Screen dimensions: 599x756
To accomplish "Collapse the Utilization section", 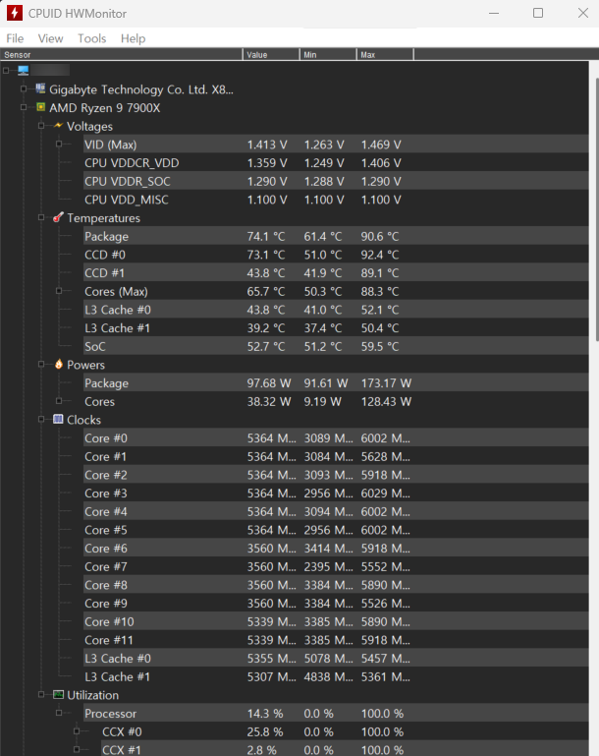I will click(41, 694).
